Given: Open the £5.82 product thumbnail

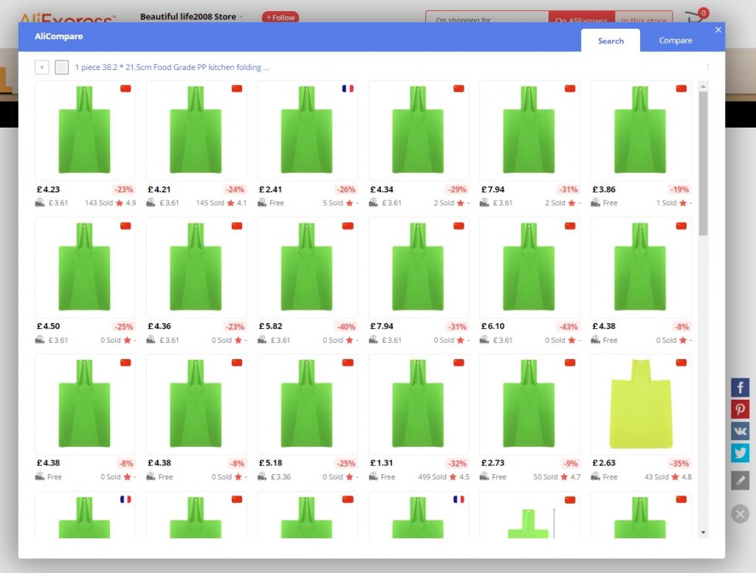Looking at the screenshot, I should pyautogui.click(x=307, y=267).
